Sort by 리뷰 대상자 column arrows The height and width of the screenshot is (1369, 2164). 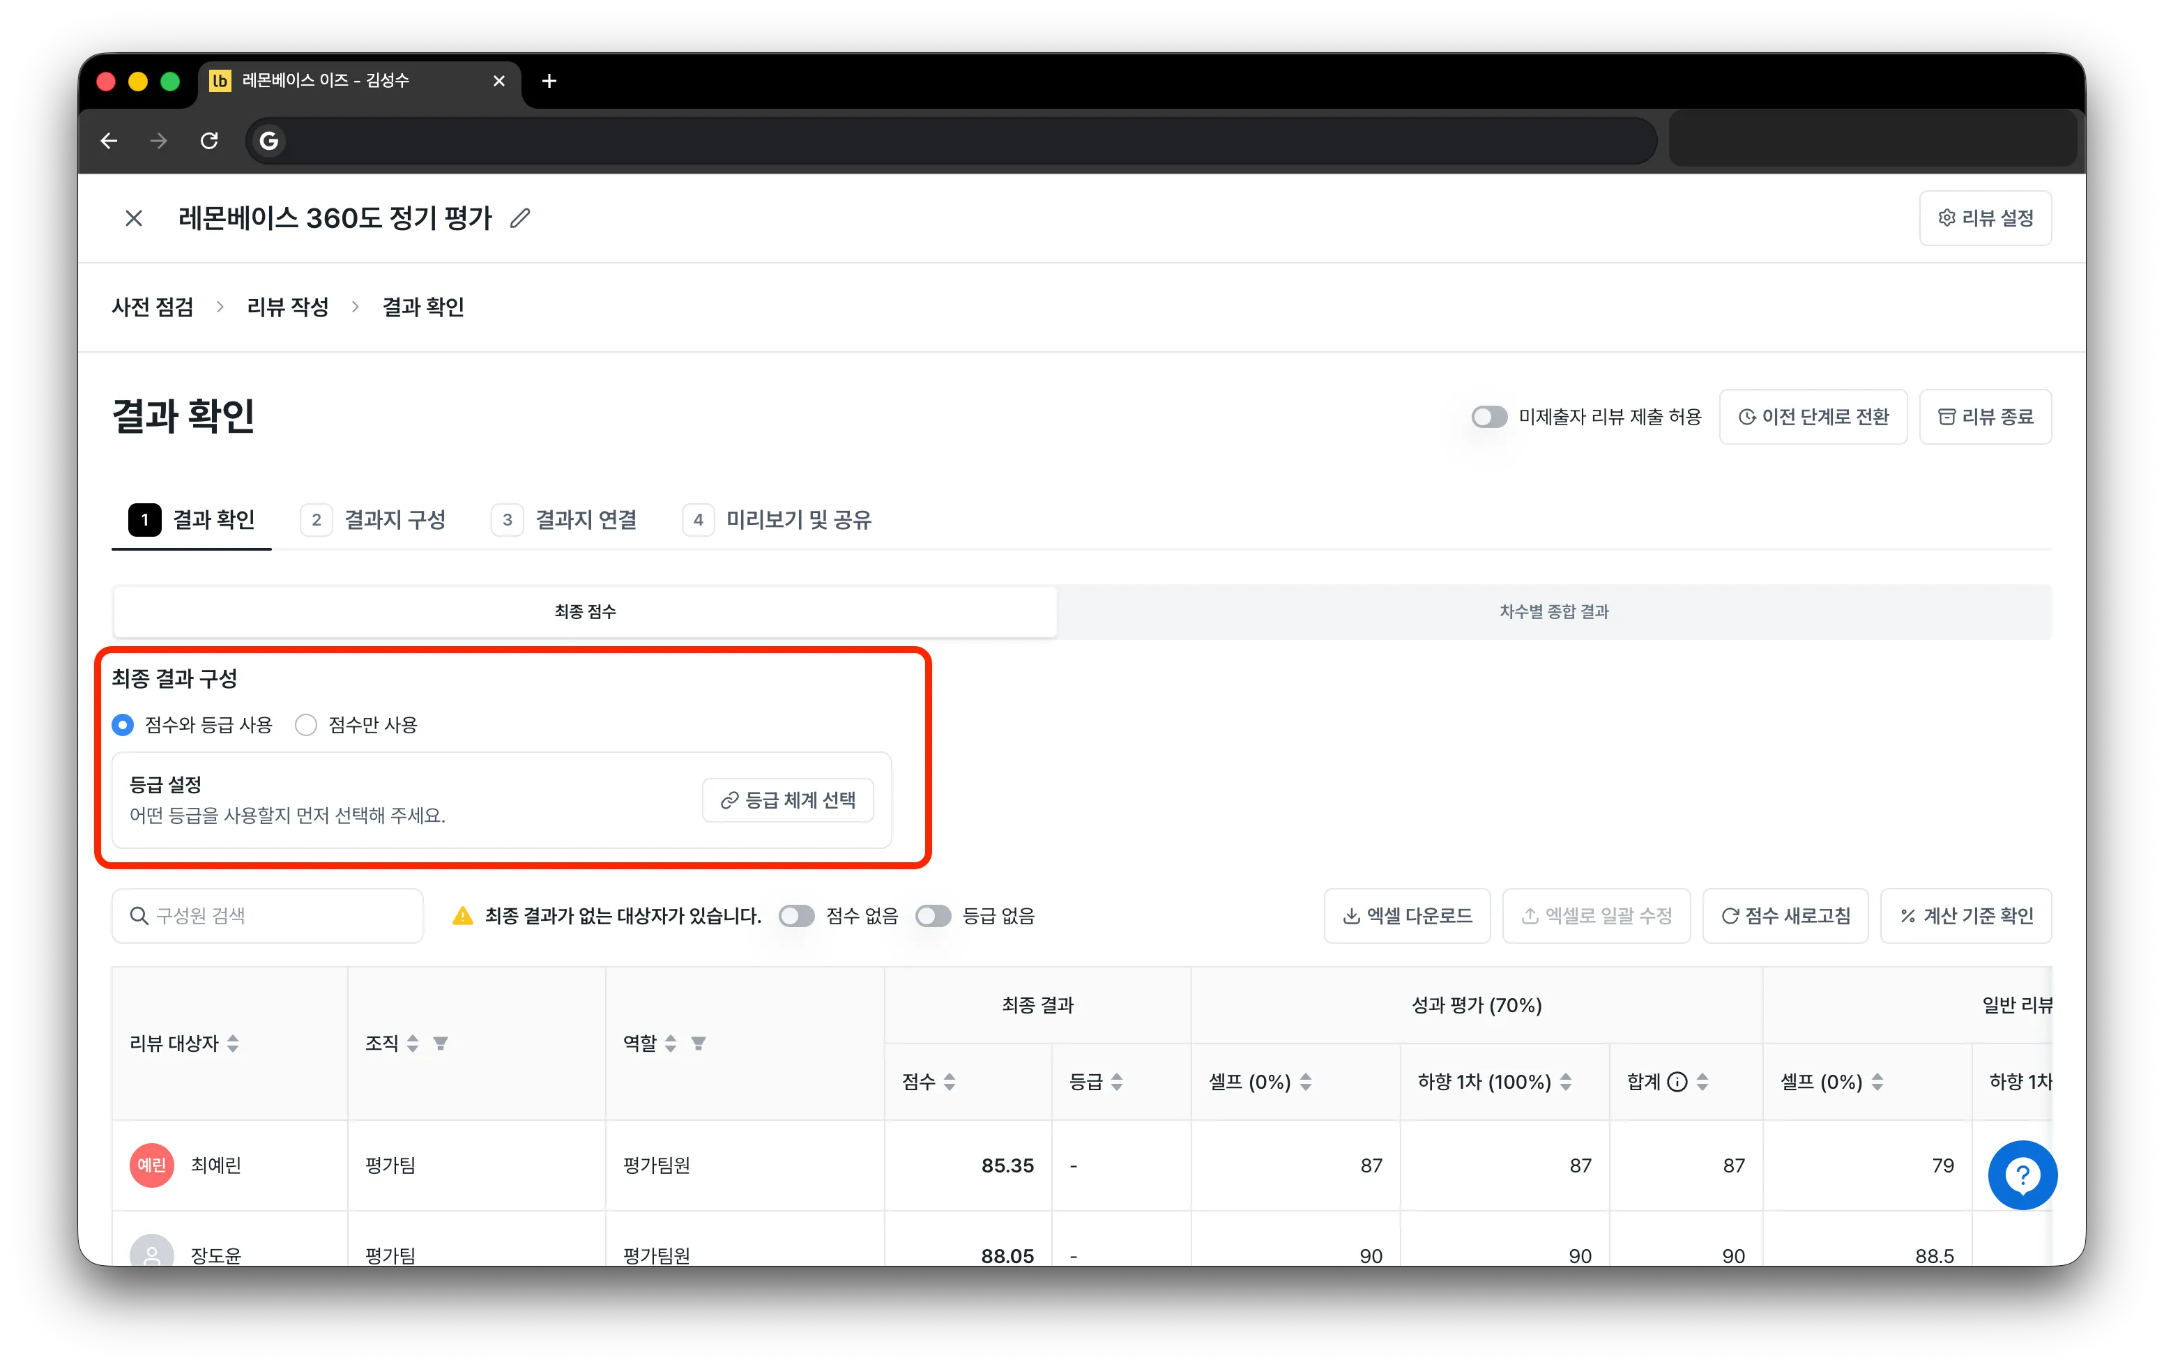point(234,1043)
